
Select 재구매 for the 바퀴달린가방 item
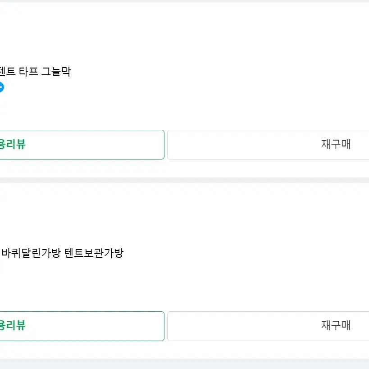click(x=268, y=326)
